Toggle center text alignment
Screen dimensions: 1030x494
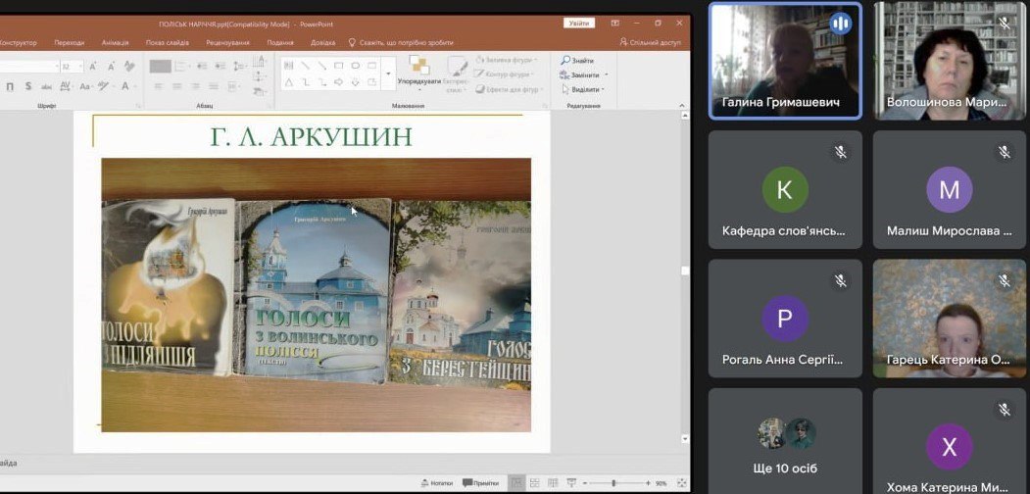point(176,86)
